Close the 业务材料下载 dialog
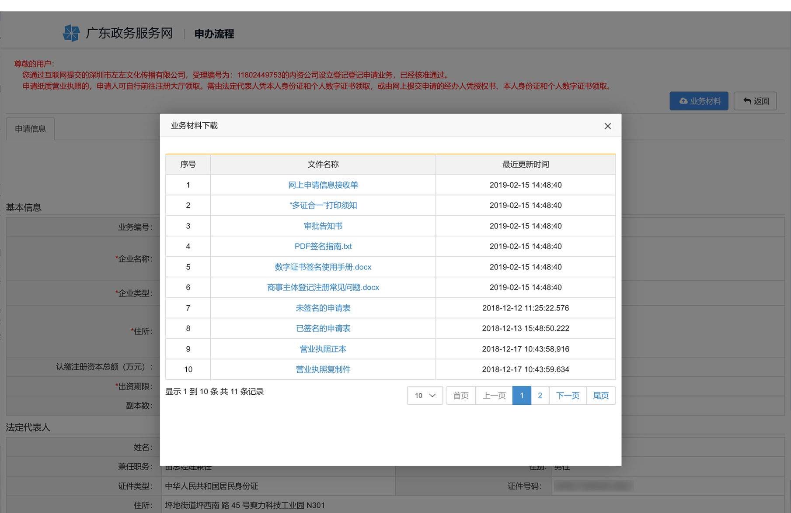 pos(607,126)
